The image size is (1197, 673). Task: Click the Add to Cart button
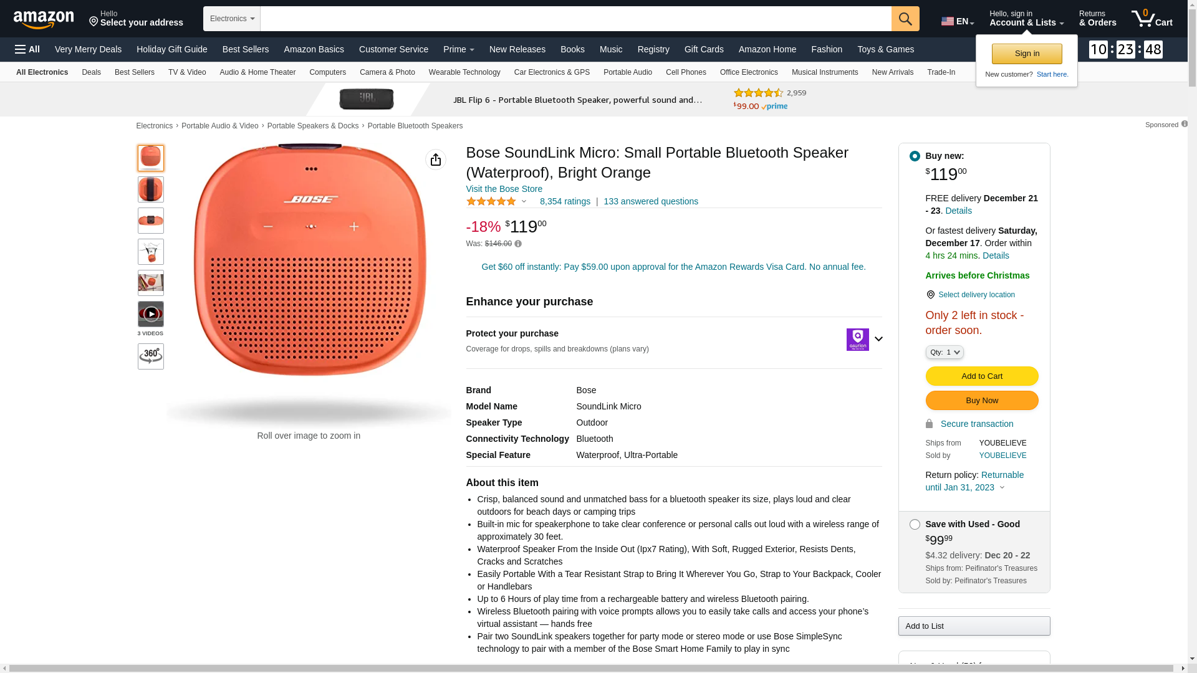click(x=981, y=376)
